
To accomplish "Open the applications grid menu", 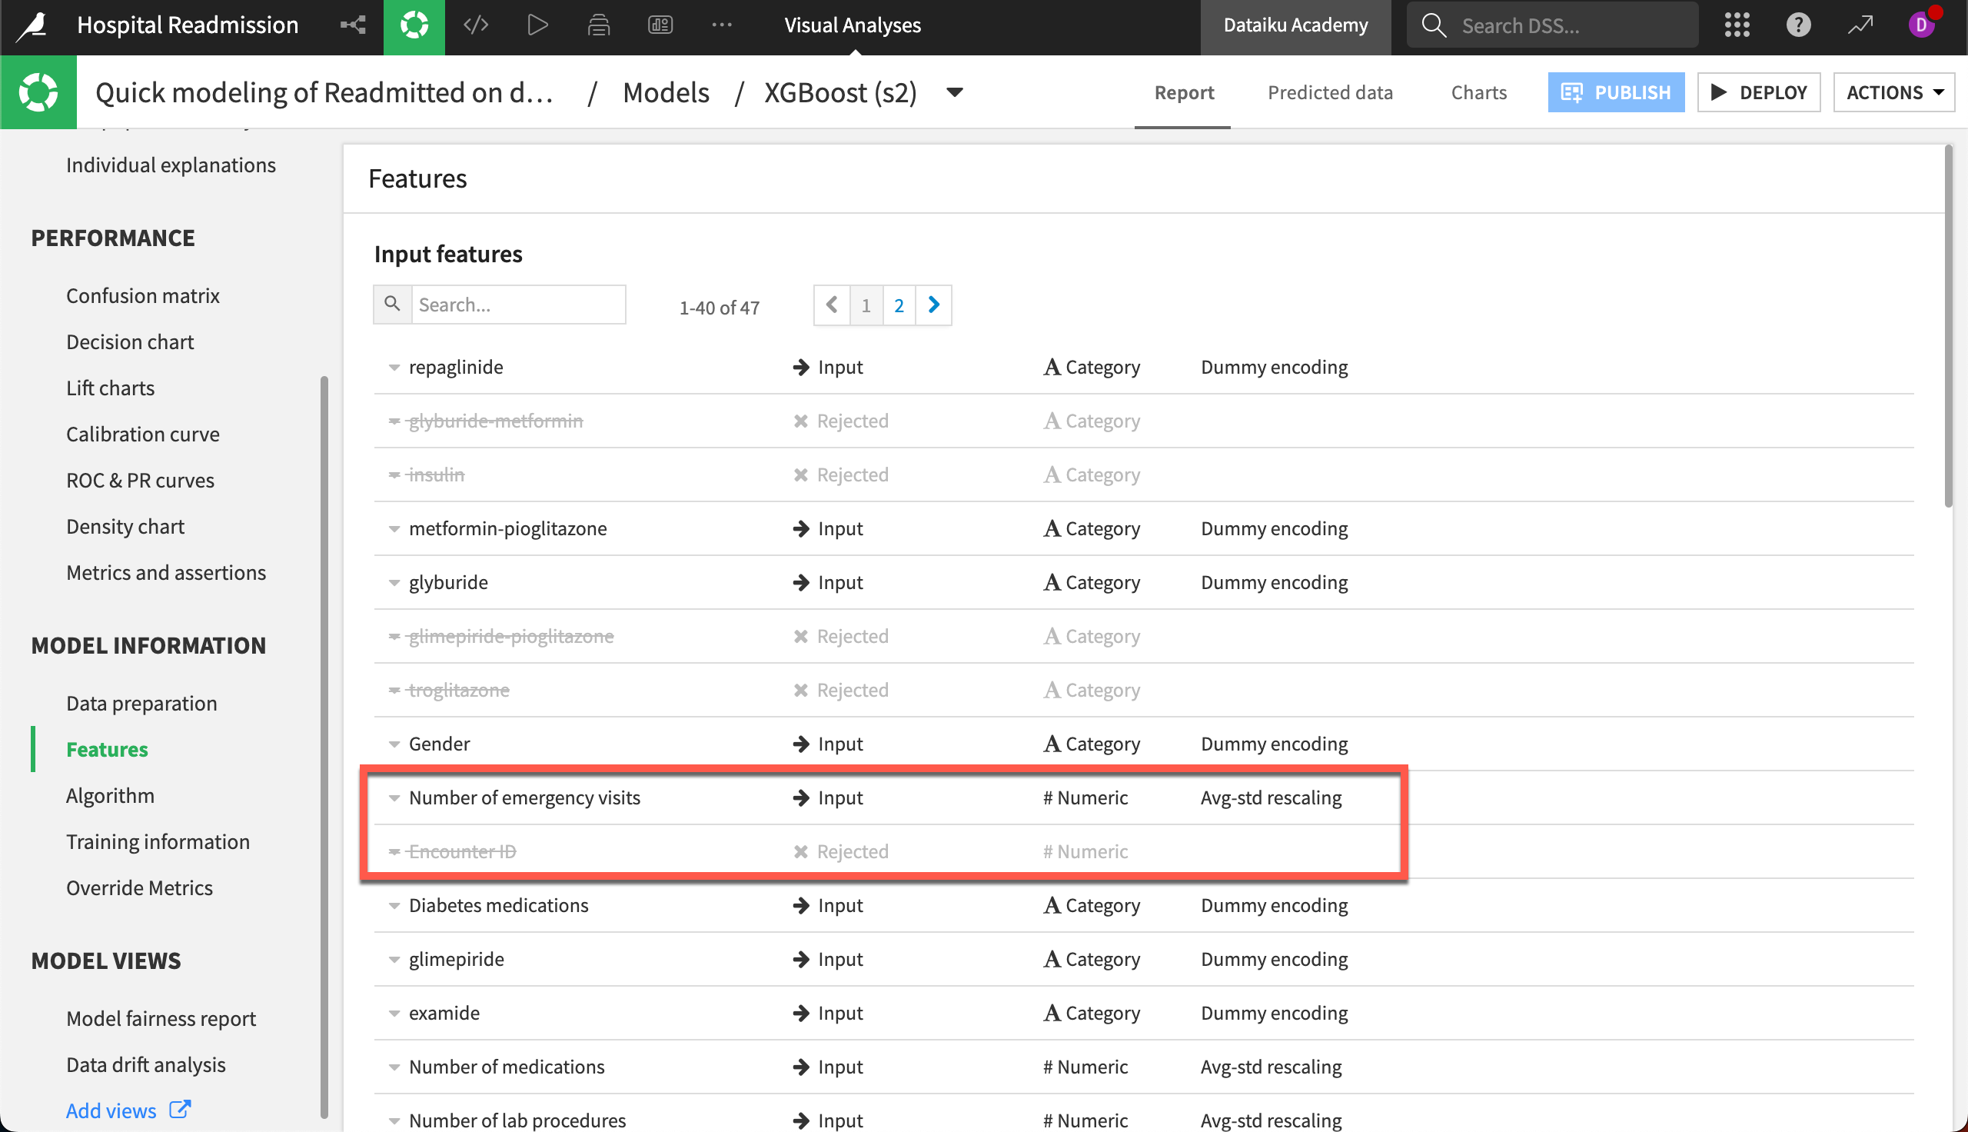I will tap(1737, 24).
